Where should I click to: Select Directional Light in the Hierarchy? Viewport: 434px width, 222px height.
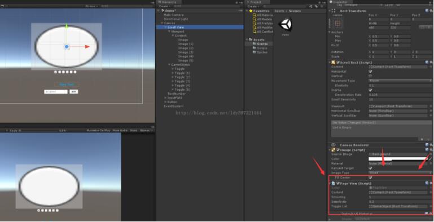(x=176, y=19)
